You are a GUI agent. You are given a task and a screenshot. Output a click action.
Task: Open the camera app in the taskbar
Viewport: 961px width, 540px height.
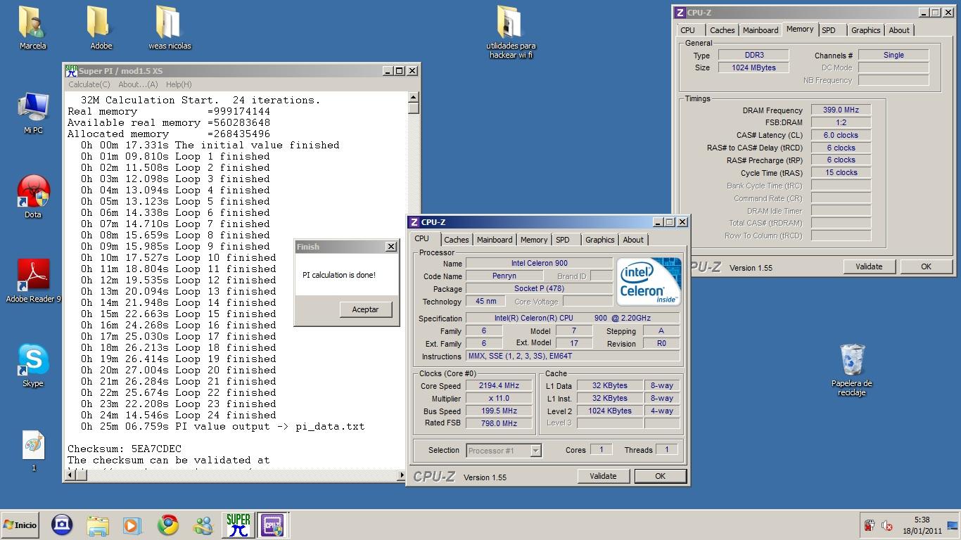tap(62, 525)
